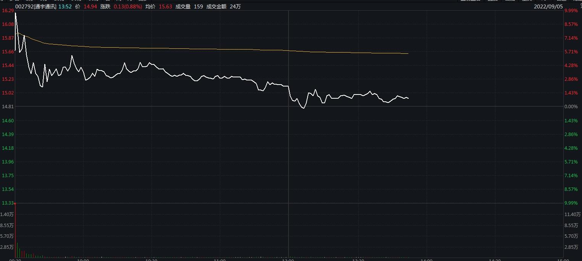Image resolution: width=582 pixels, height=261 pixels.
Task: Click the tall red opening volume bar
Action: [x=15, y=230]
